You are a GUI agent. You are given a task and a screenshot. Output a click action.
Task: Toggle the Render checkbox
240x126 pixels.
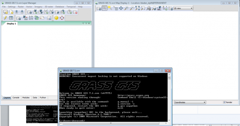[224, 102]
